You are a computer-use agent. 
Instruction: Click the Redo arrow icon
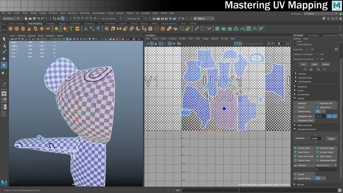tap(42, 19)
